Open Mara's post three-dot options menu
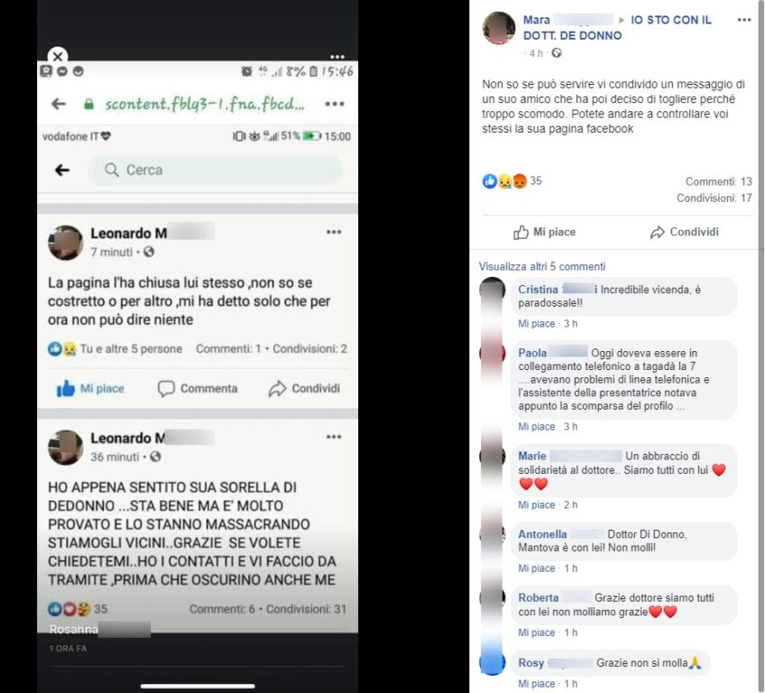 click(744, 20)
